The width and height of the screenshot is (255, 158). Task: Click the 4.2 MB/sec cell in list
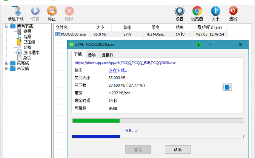[156, 34]
